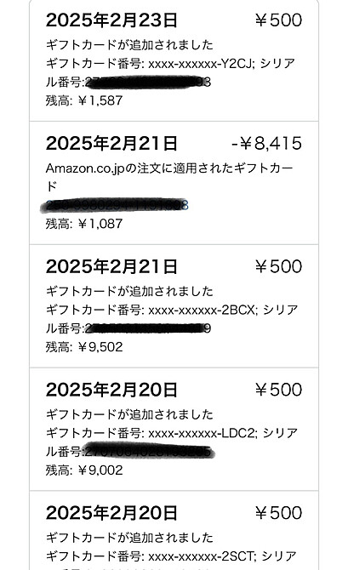Screen dimensions: 348x570
Task: Click the blacked-out serial number in the 2BCX entry
Action: (148, 328)
